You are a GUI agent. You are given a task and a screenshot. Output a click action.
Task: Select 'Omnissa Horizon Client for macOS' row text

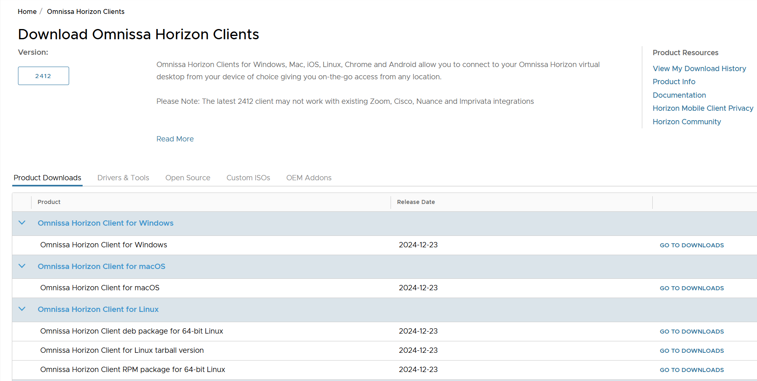[100, 288]
